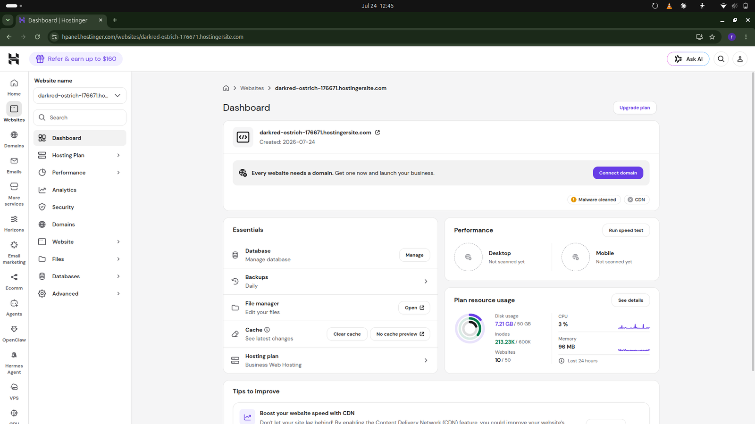Open the Ecomm icon in left rail

coord(14,277)
